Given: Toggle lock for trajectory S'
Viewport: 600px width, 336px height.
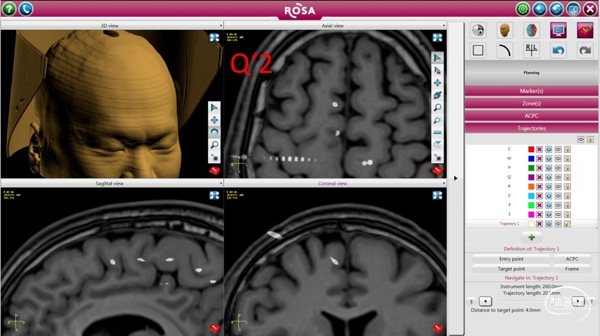Looking at the screenshot, I should click(x=567, y=196).
